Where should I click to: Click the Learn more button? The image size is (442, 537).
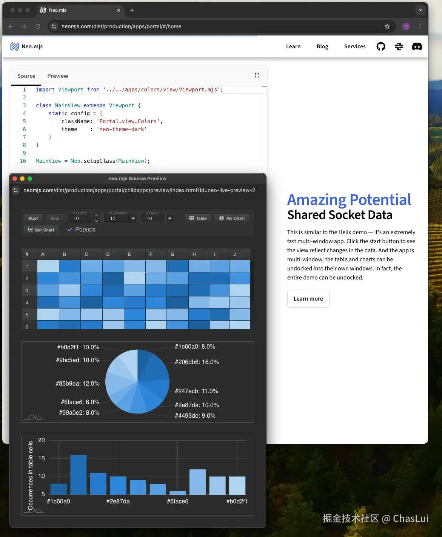[308, 299]
